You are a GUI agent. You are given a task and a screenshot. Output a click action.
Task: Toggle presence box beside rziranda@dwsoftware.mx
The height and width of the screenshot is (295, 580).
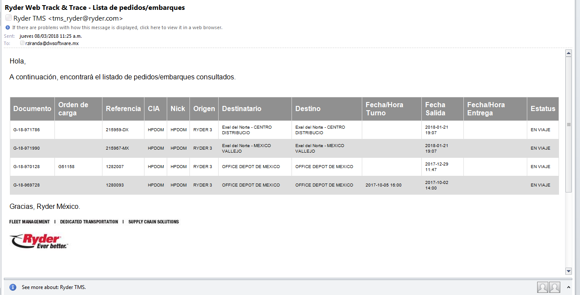[x=22, y=43]
